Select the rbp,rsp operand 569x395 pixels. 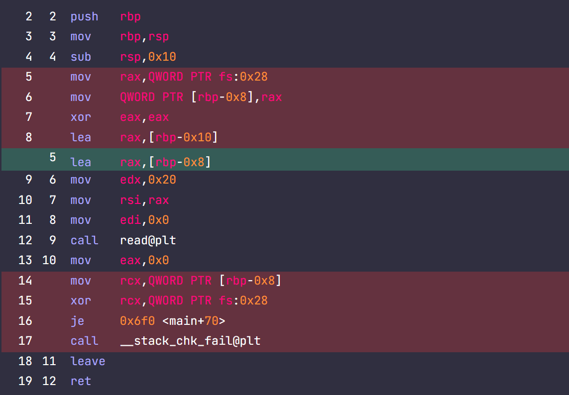tap(144, 37)
